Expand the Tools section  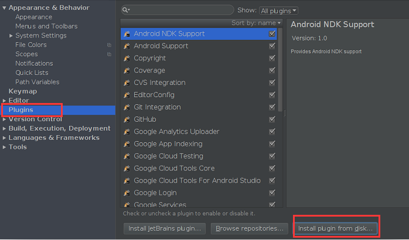(x=4, y=148)
